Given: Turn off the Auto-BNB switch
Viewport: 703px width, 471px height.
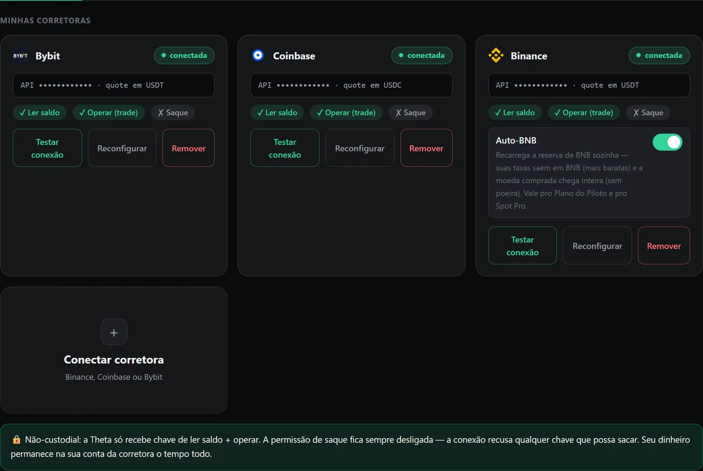Looking at the screenshot, I should coord(667,142).
